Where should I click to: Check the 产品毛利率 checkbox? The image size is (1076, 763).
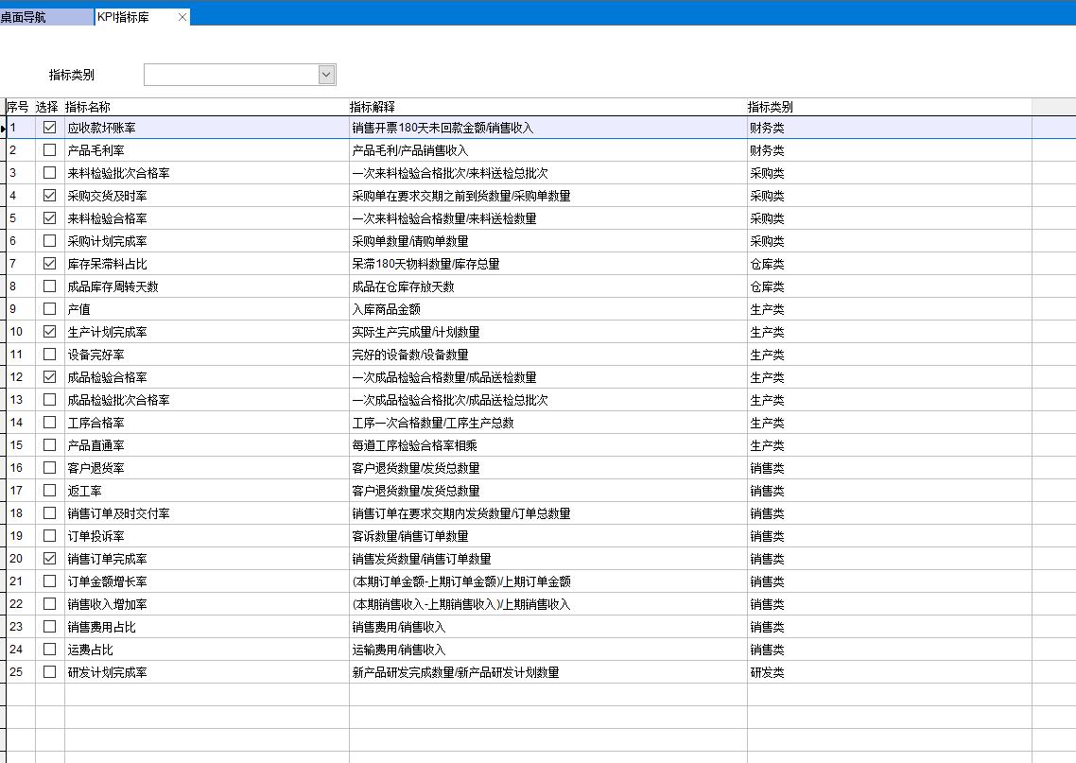pyautogui.click(x=50, y=150)
